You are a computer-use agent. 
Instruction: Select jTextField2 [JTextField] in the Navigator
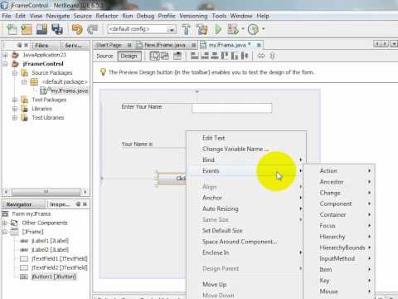(60, 267)
